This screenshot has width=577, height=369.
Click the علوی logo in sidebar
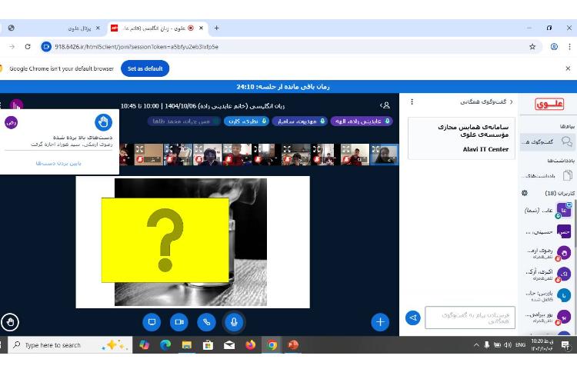549,104
